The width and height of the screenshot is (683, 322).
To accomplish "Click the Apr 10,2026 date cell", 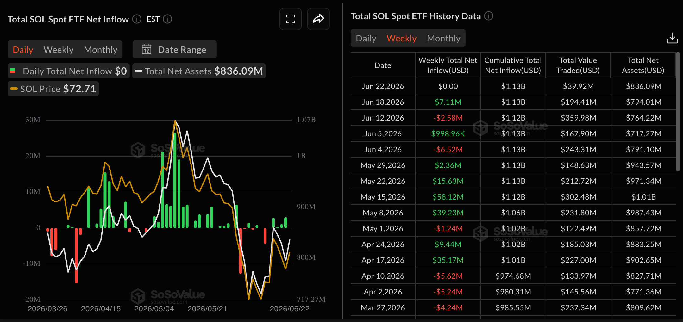I will click(x=383, y=276).
